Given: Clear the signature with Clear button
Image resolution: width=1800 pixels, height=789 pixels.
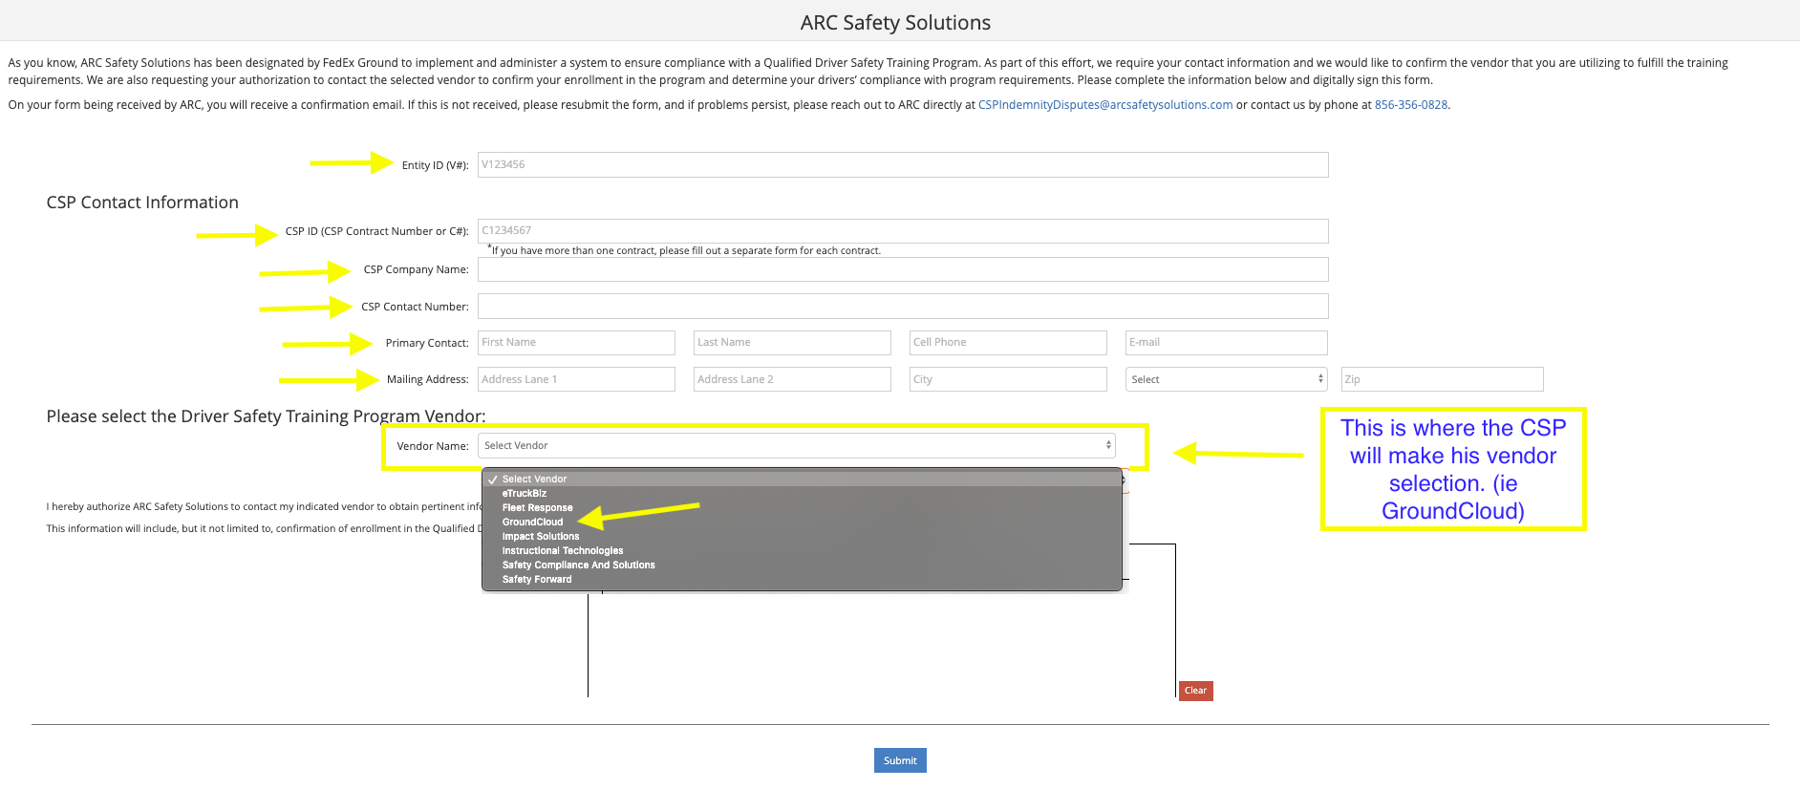Looking at the screenshot, I should tap(1195, 691).
